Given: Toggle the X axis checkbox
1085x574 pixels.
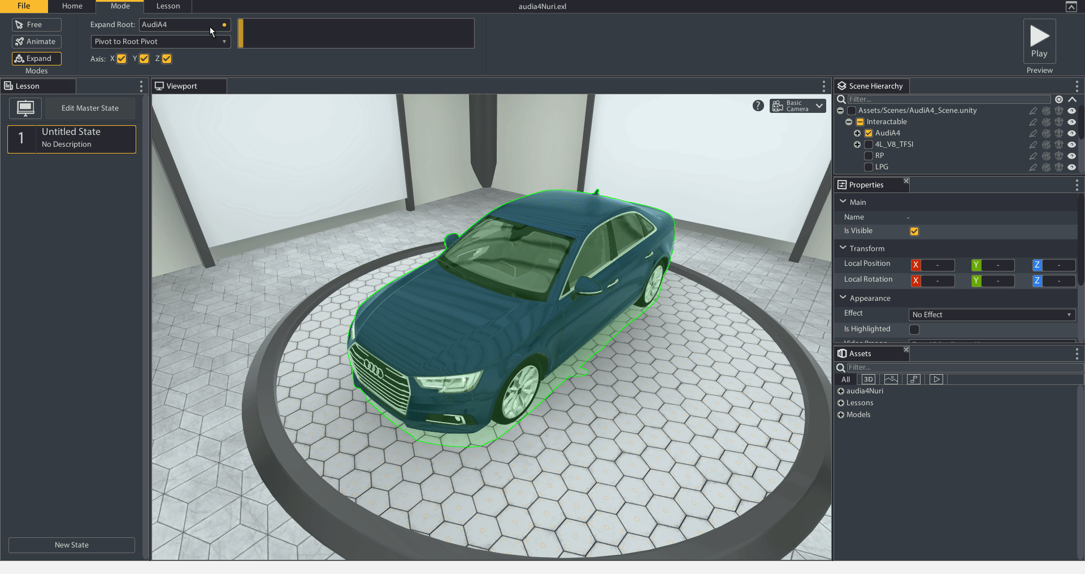Looking at the screenshot, I should [x=121, y=59].
